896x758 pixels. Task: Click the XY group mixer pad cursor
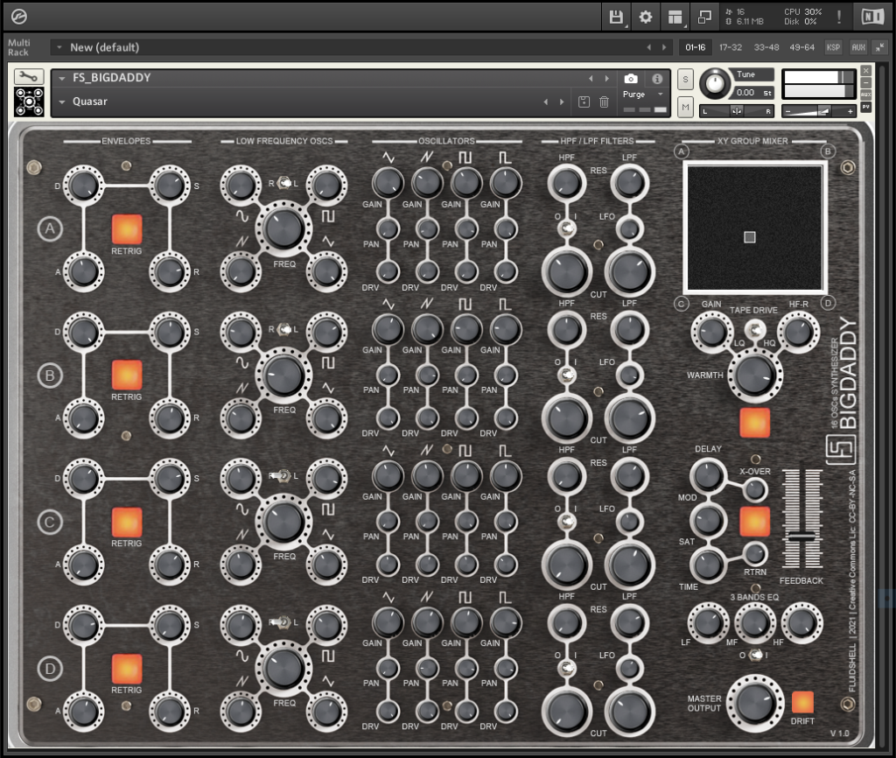tap(750, 237)
